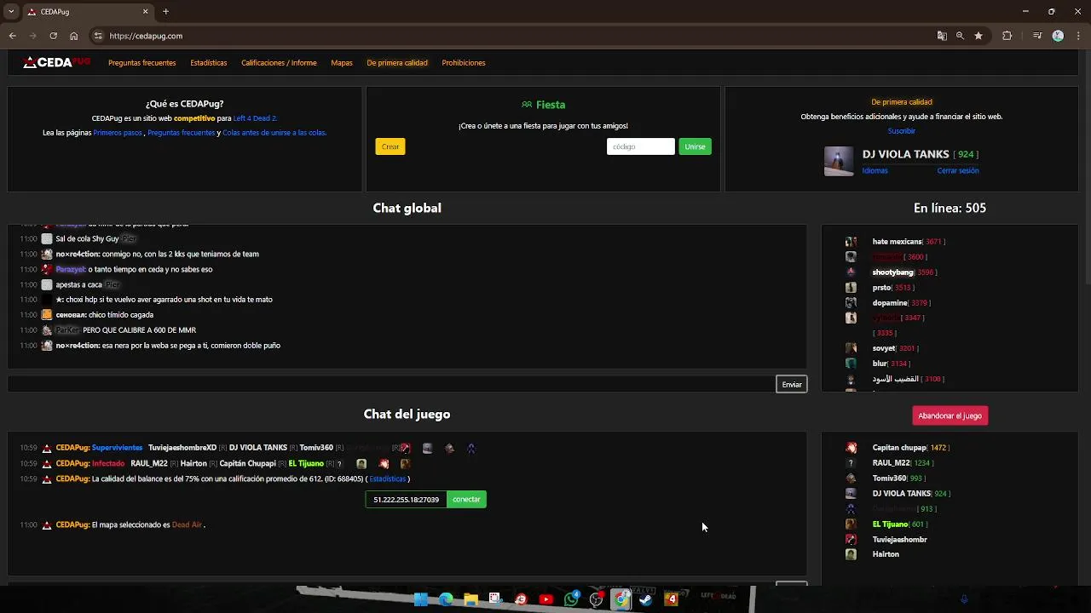Click the address bar URL
The image size is (1091, 613).
[x=146, y=36]
